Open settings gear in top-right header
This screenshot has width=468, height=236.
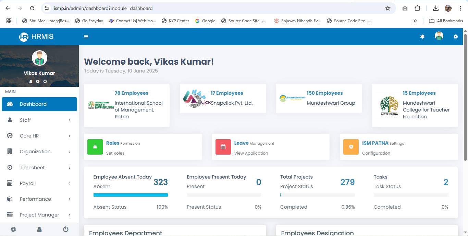[x=455, y=37]
